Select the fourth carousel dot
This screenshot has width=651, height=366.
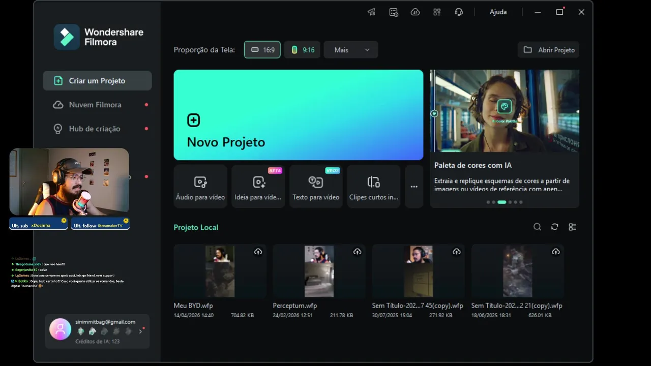pyautogui.click(x=510, y=202)
